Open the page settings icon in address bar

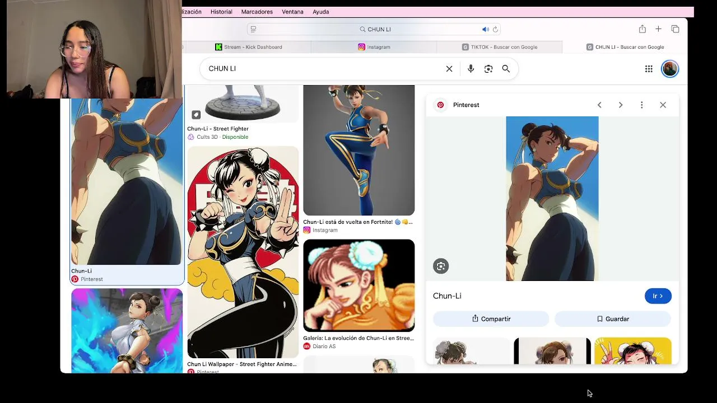tap(253, 29)
